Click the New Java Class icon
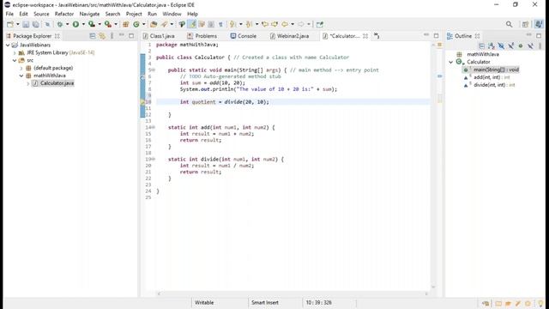This screenshot has height=309, width=549. click(x=136, y=24)
